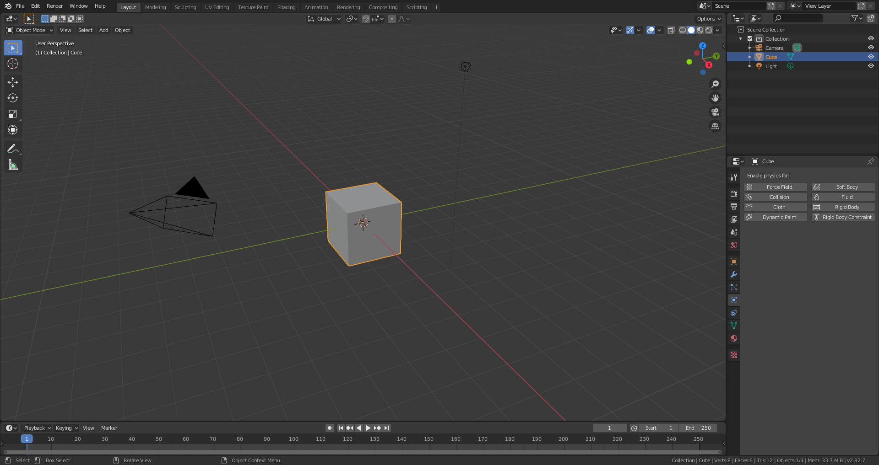Click the End frame field
The image size is (879, 465).
[698, 428]
